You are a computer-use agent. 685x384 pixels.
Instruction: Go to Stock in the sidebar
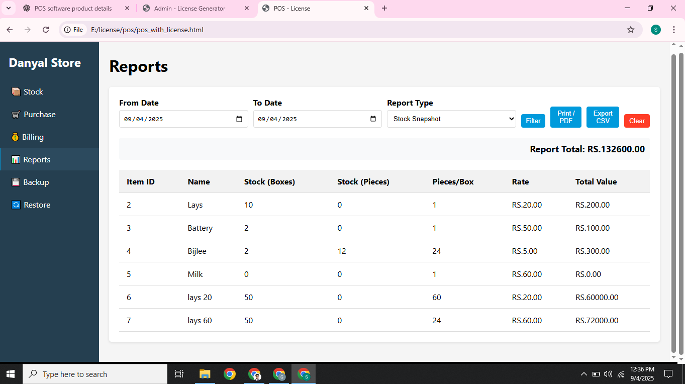49,92
